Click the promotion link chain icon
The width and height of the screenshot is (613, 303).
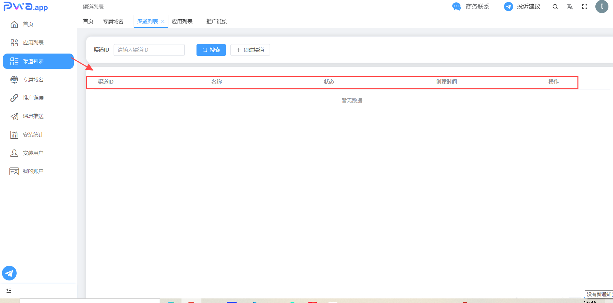pyautogui.click(x=14, y=98)
